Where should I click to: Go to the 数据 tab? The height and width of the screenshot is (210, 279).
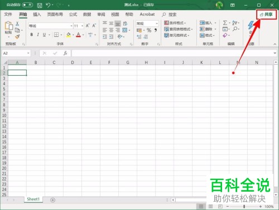point(87,14)
